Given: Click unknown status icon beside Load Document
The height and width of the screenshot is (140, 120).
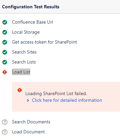Looking at the screenshot, I should [5, 132].
